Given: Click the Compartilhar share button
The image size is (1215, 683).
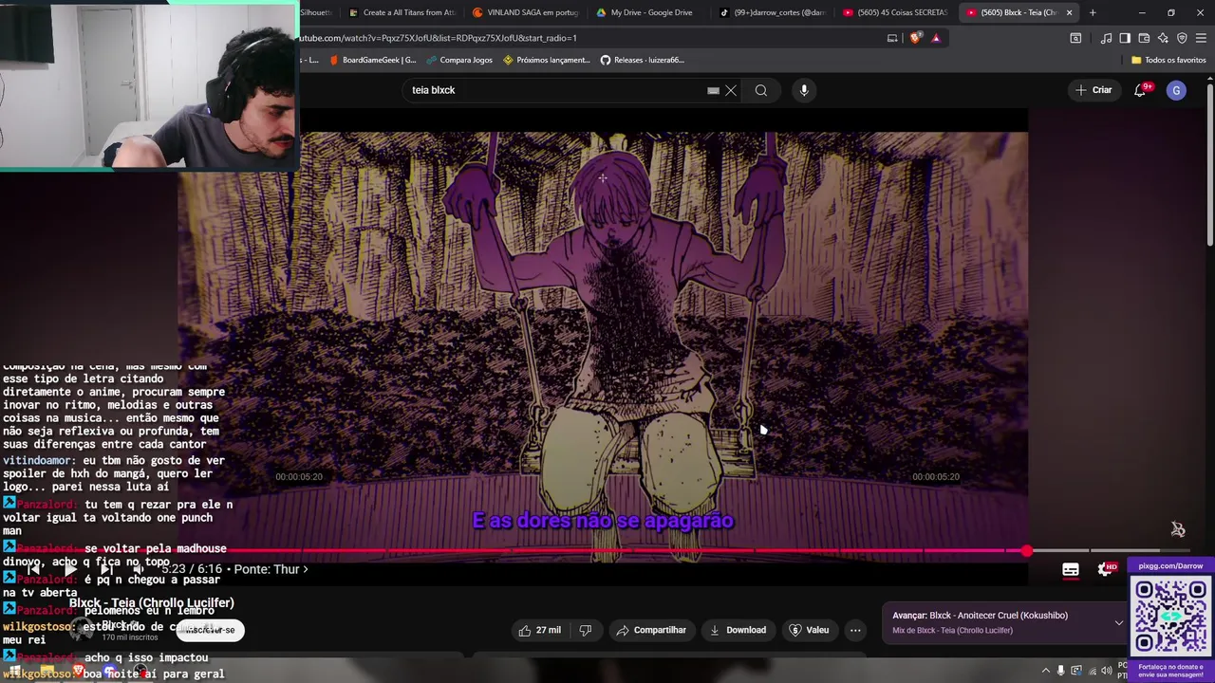Looking at the screenshot, I should [651, 630].
